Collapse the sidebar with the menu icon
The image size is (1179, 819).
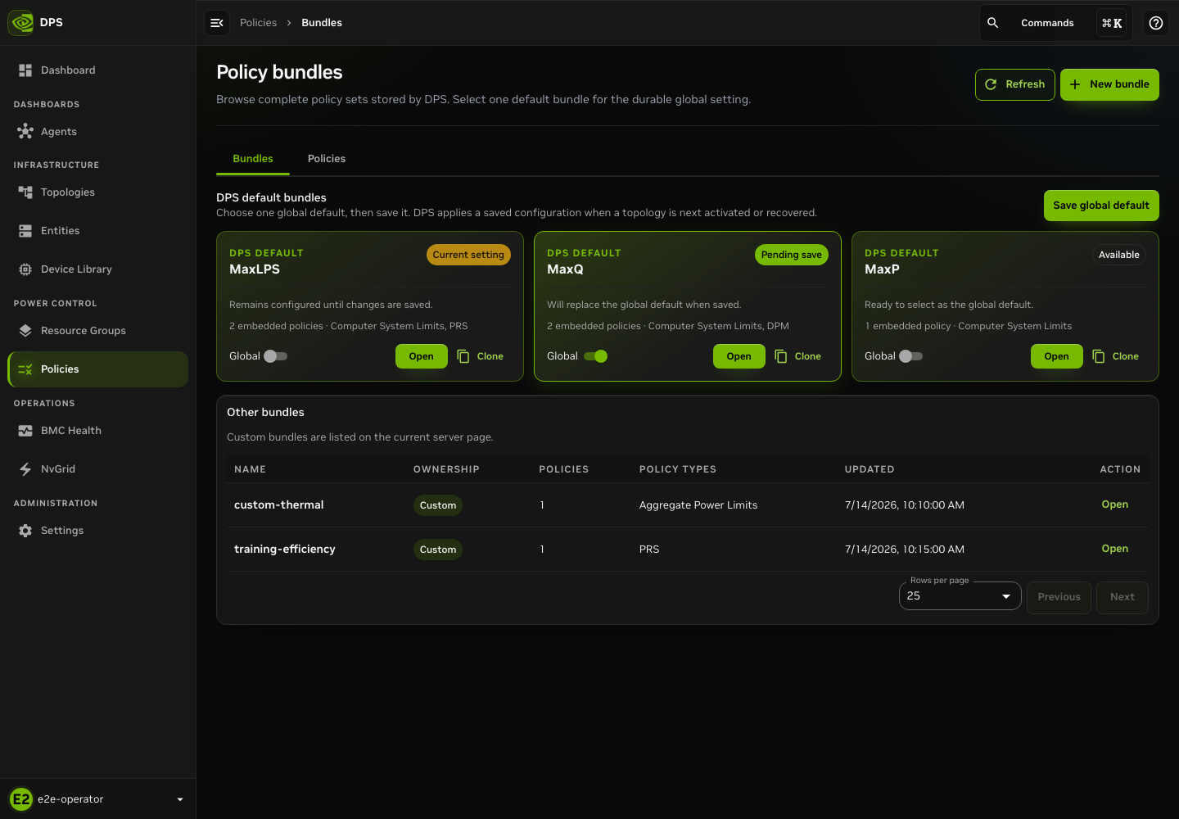217,23
